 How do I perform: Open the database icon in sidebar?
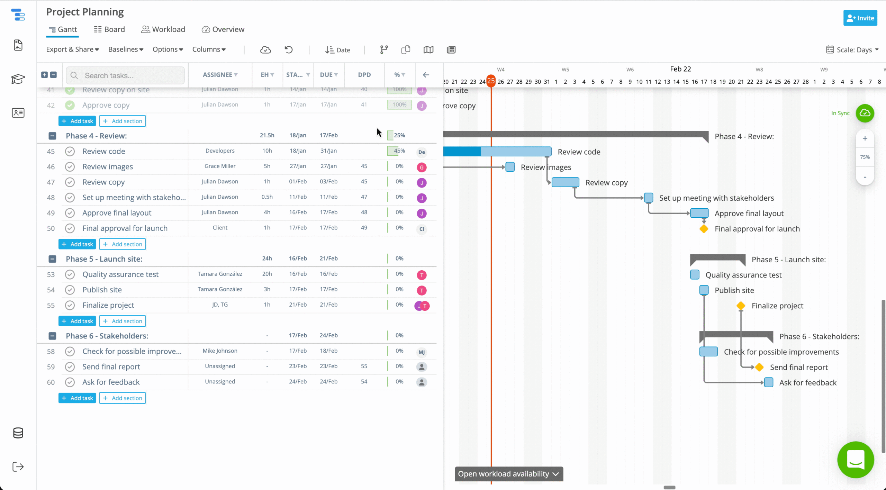coord(18,433)
